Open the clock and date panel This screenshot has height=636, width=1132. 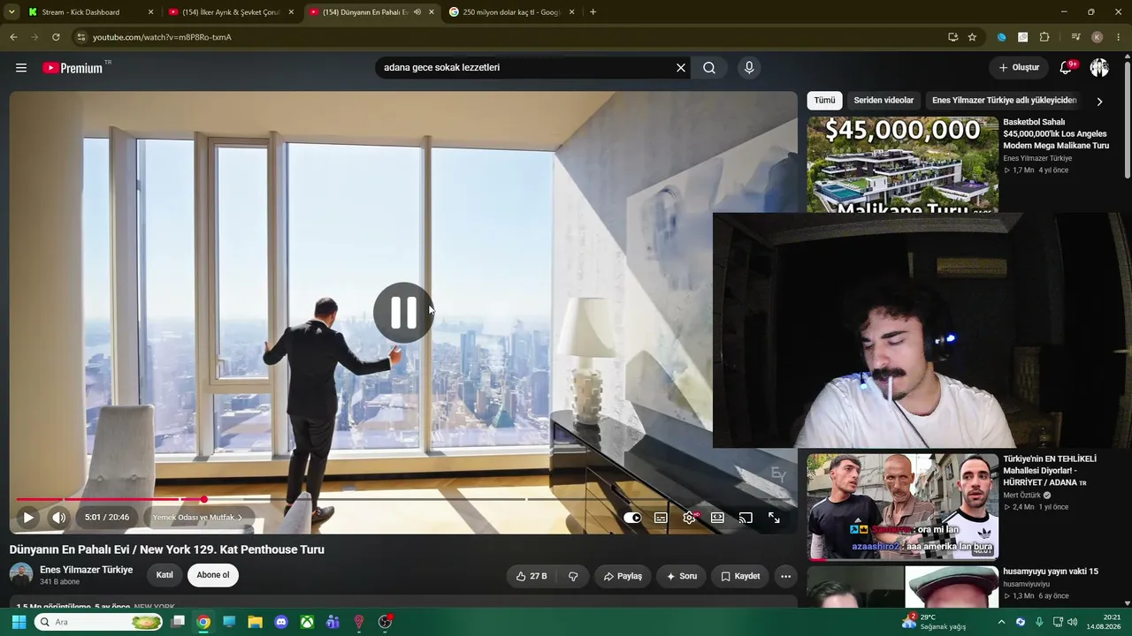click(x=1104, y=622)
